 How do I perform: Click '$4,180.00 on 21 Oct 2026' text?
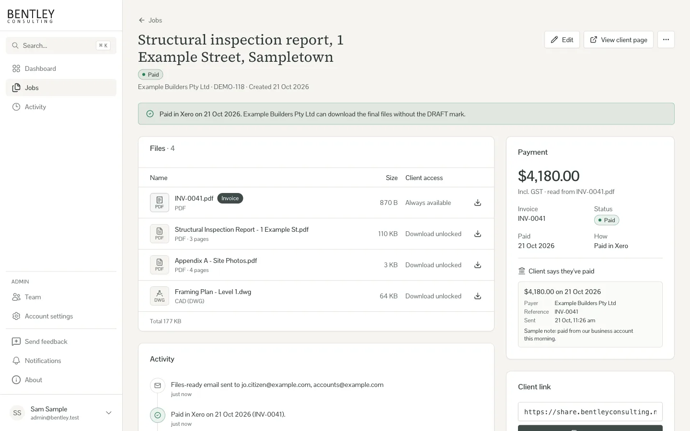(x=563, y=292)
